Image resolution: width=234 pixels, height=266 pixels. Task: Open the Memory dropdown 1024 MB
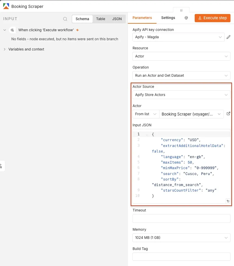point(181,238)
